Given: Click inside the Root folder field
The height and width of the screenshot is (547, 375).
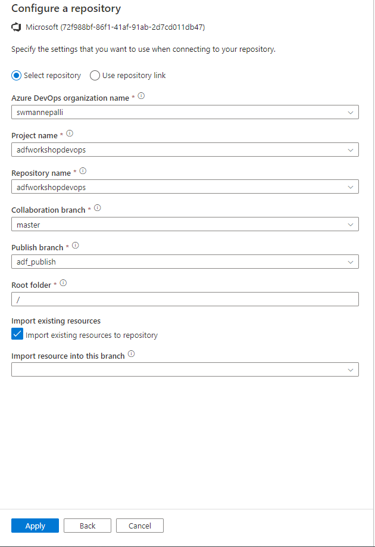Looking at the screenshot, I should (x=119, y=299).
